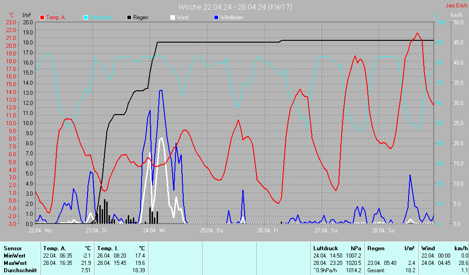This screenshot has height=275, width=469.
Task: Click the Luftdruck average 1014.2
Action: click(354, 270)
